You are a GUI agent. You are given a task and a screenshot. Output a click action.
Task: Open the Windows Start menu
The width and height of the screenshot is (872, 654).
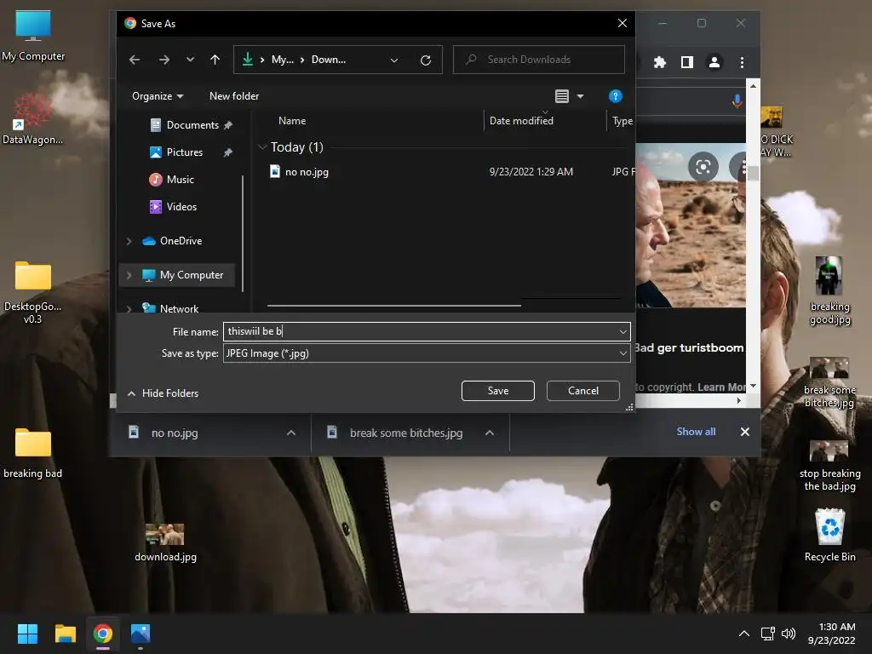coord(27,634)
